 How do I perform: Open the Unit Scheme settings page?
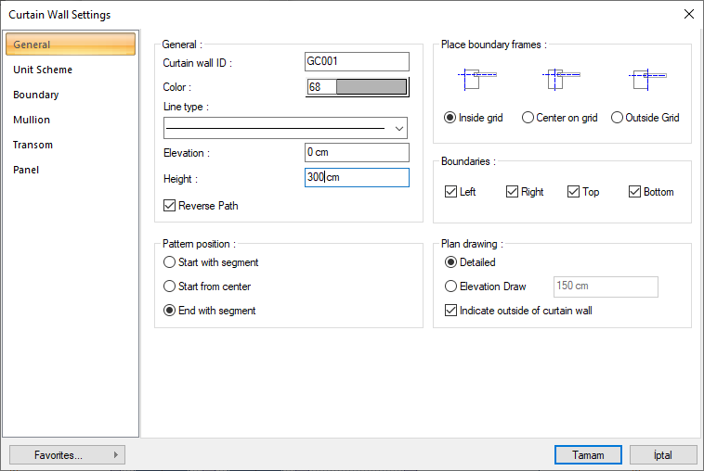click(x=43, y=70)
